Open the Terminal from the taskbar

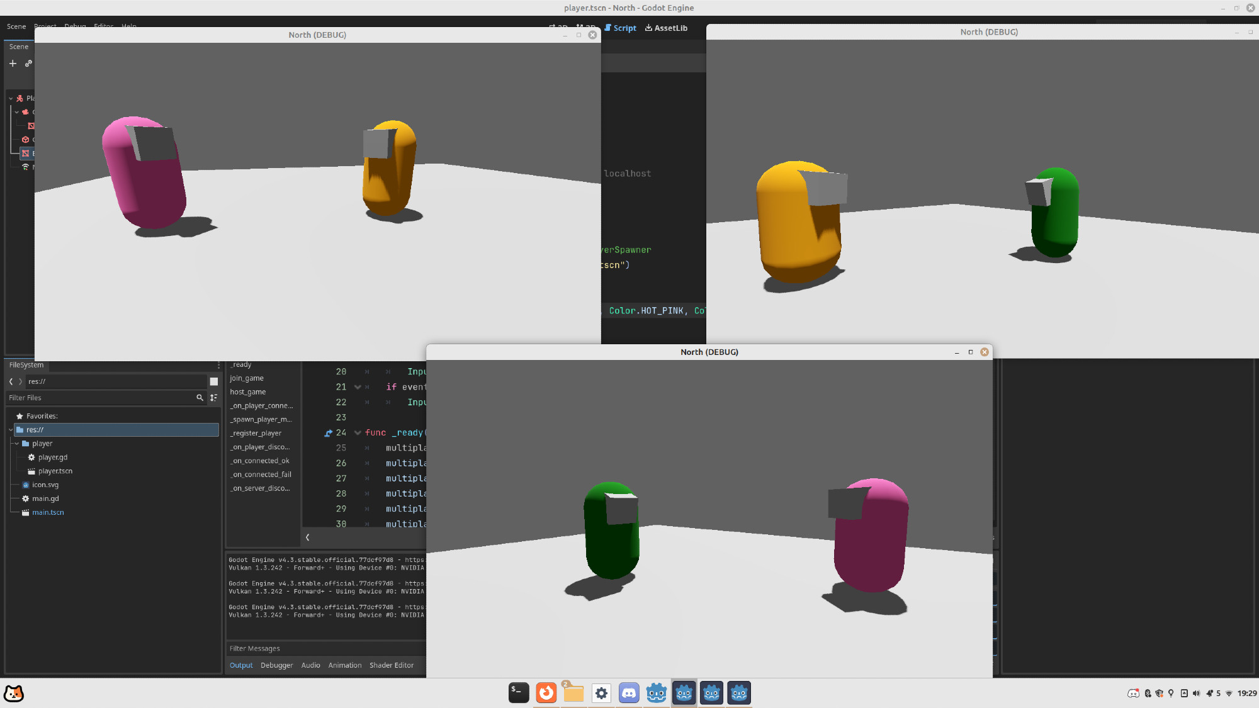coord(519,693)
